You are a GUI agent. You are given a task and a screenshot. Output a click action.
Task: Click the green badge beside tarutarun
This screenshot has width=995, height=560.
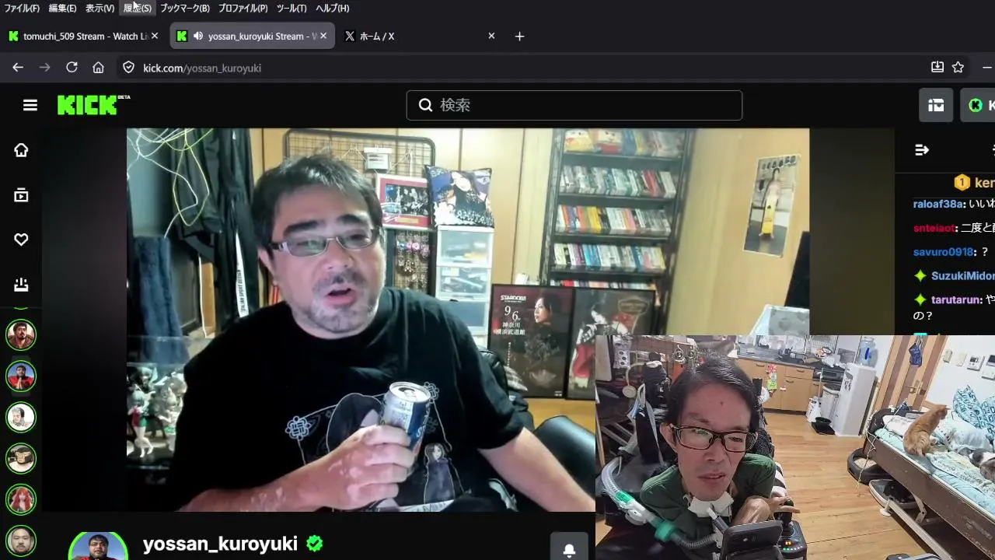coord(920,299)
